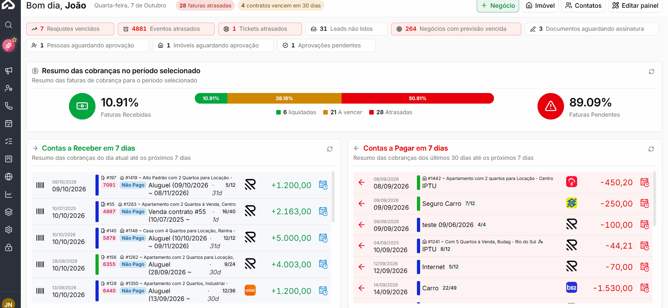668x308 pixels.
Task: Open the kanban board icon in sidebar
Action: (8, 159)
